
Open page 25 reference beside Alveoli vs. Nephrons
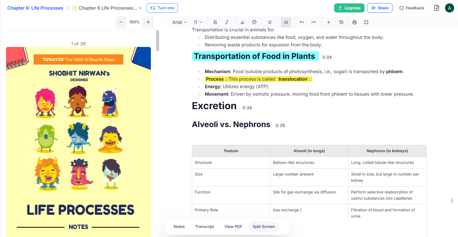pos(280,126)
